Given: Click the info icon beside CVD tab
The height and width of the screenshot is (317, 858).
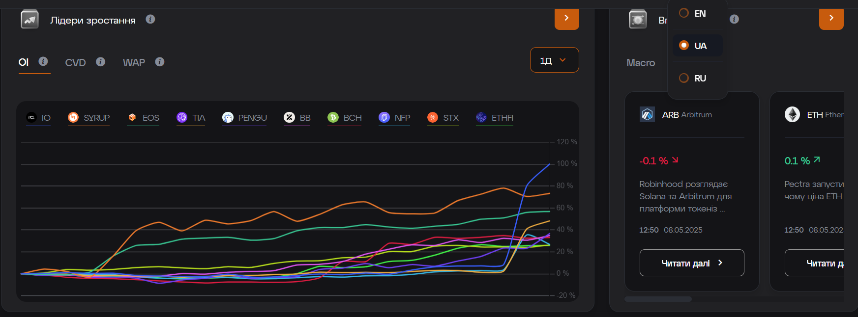Looking at the screenshot, I should (100, 62).
